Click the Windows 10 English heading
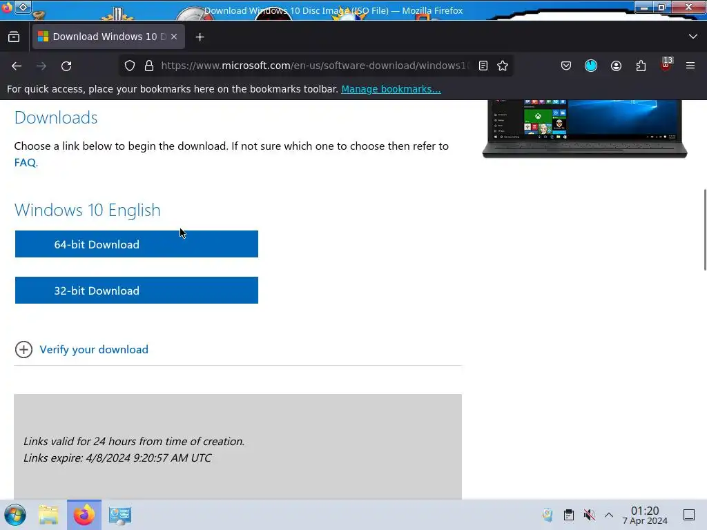 tap(88, 210)
